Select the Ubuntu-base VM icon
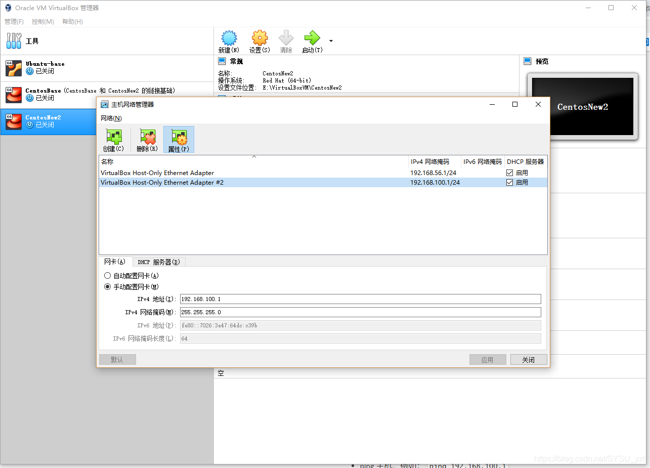650x468 pixels. tap(14, 68)
